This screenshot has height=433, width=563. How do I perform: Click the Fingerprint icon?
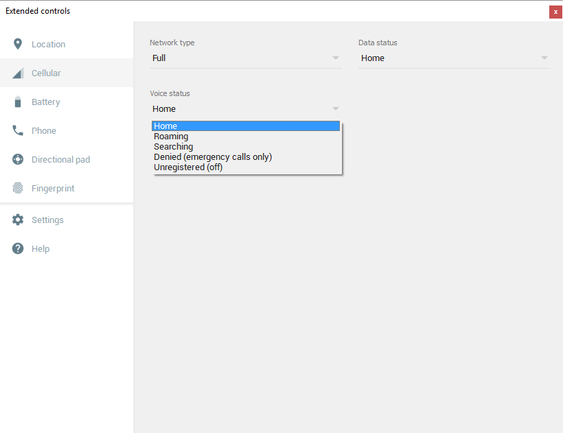18,188
